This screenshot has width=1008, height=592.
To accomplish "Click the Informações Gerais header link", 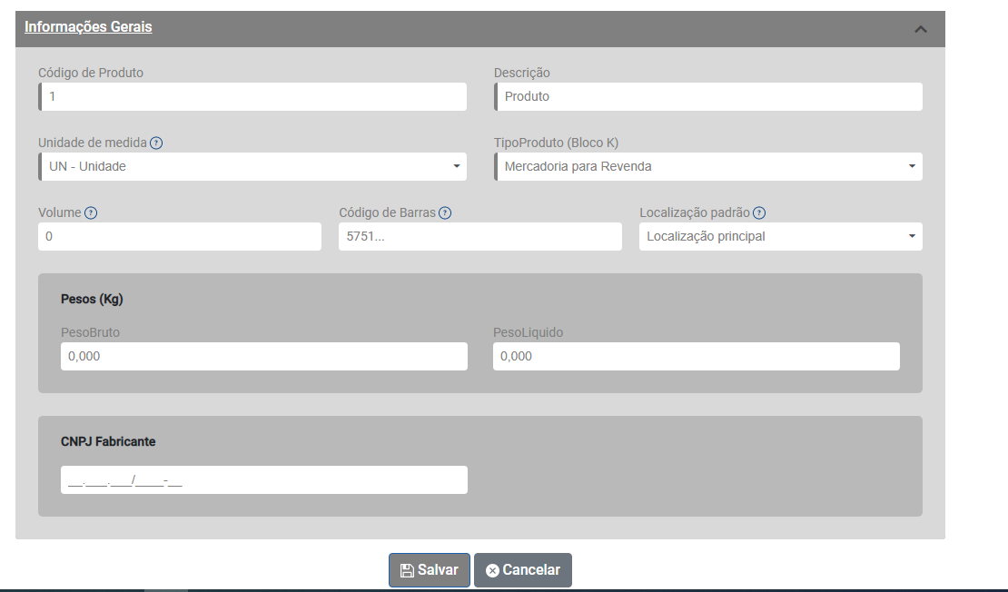I will [x=88, y=27].
